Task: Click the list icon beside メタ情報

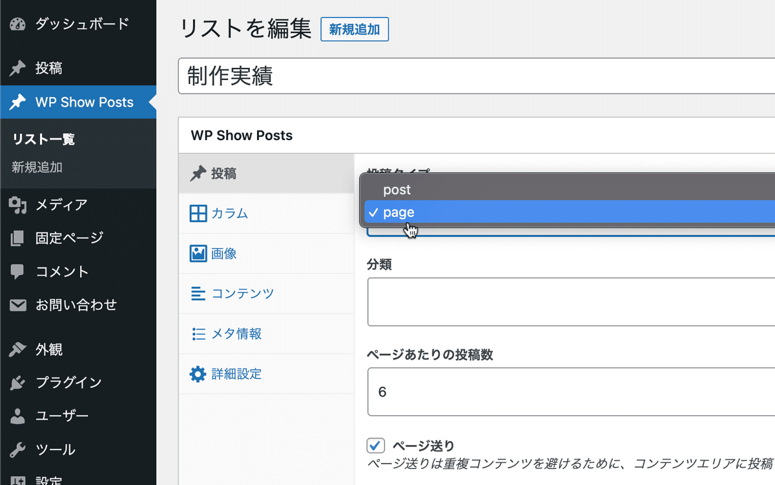Action: click(x=198, y=334)
